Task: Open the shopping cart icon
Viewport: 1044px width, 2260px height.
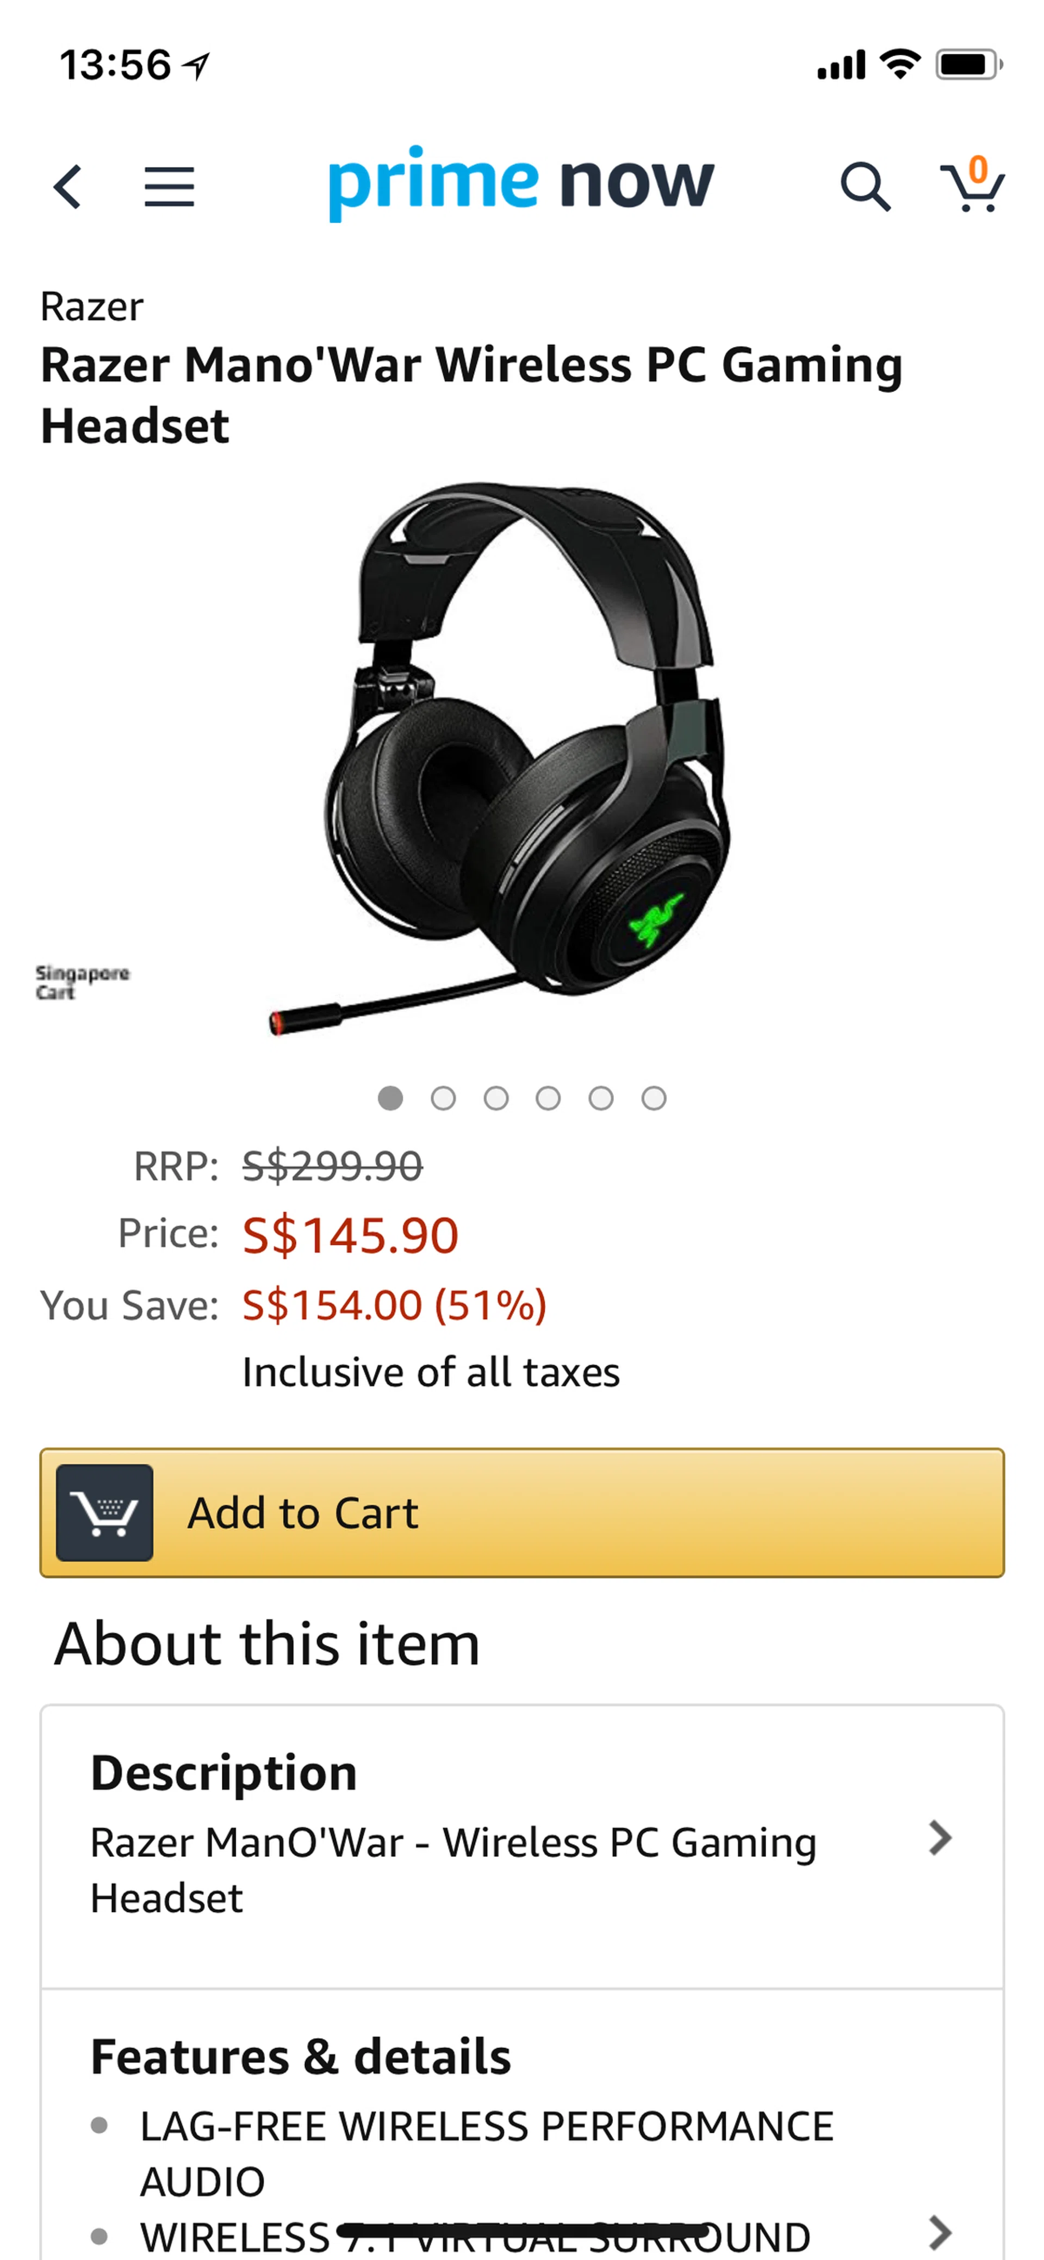Action: (x=972, y=184)
